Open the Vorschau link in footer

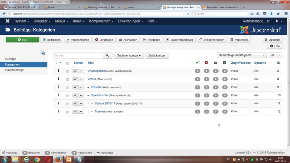[10, 152]
